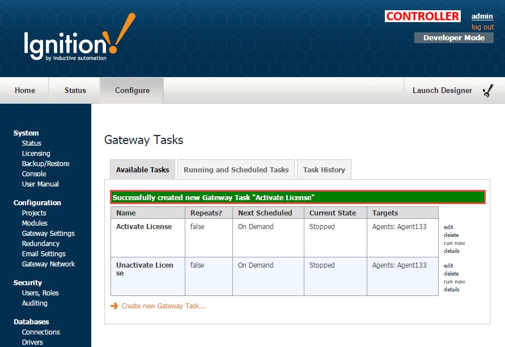505x347 pixels.
Task: Open database Connections in the sidebar
Action: (x=41, y=332)
